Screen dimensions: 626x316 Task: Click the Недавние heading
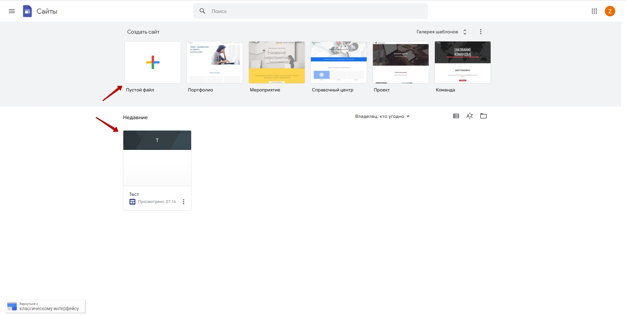coord(135,118)
